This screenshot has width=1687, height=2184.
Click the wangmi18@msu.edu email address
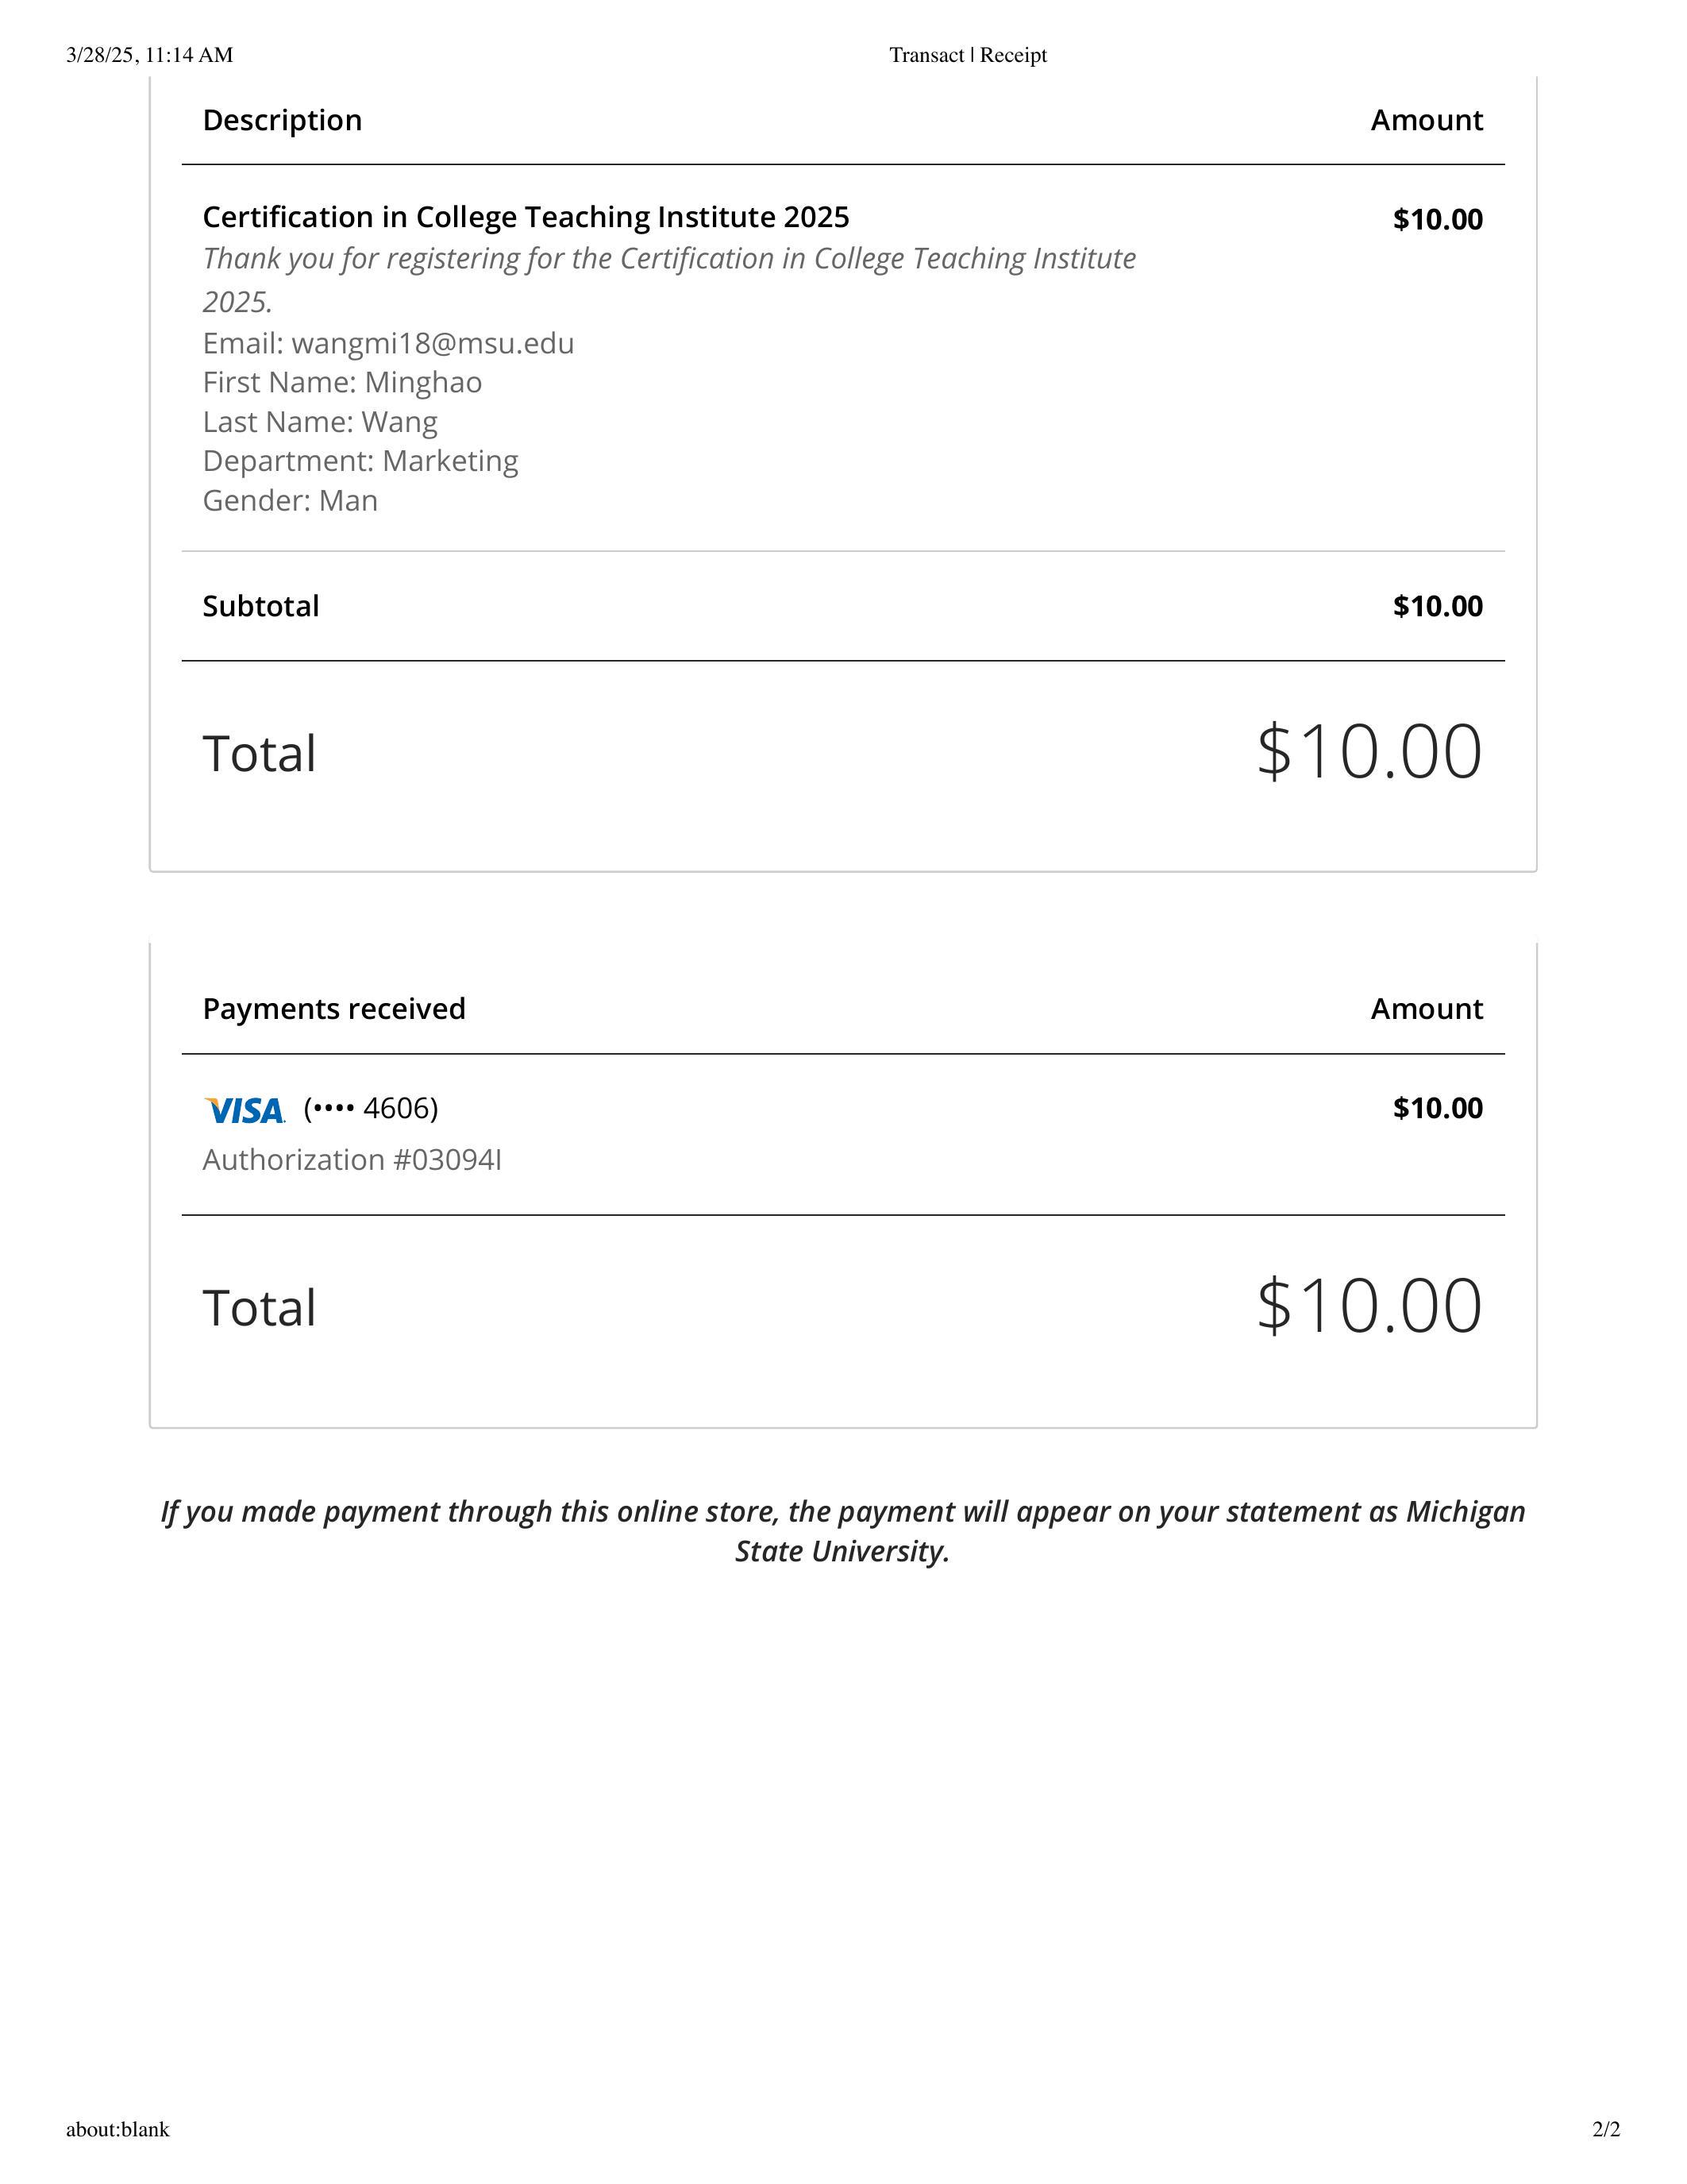[x=433, y=343]
